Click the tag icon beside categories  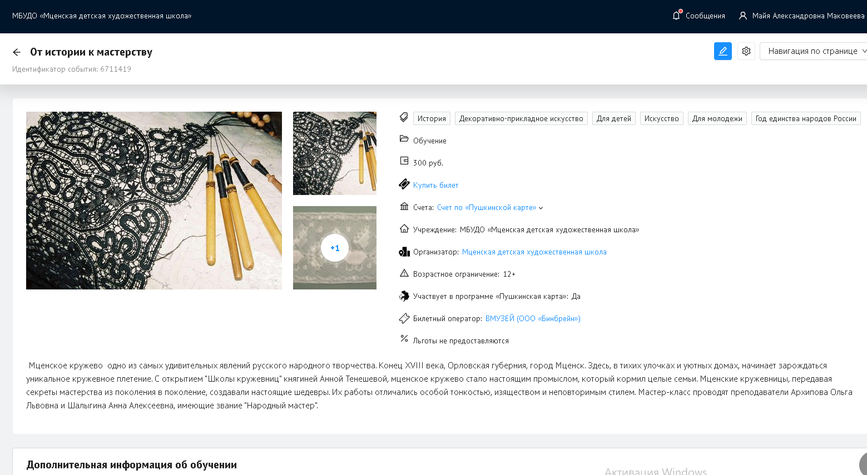coord(404,118)
